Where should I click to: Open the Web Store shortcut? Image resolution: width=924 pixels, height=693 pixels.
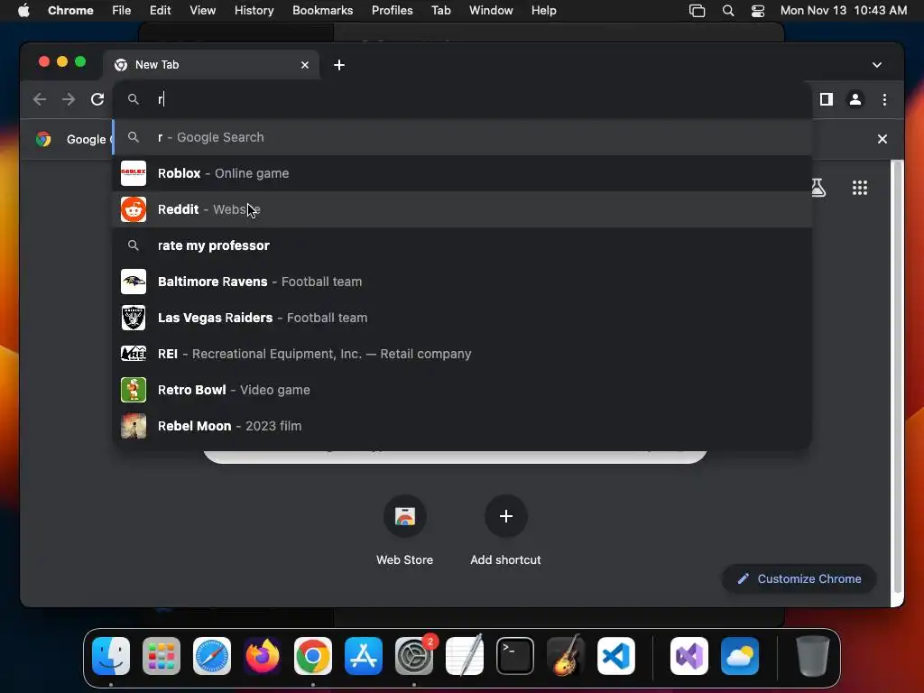click(x=405, y=531)
